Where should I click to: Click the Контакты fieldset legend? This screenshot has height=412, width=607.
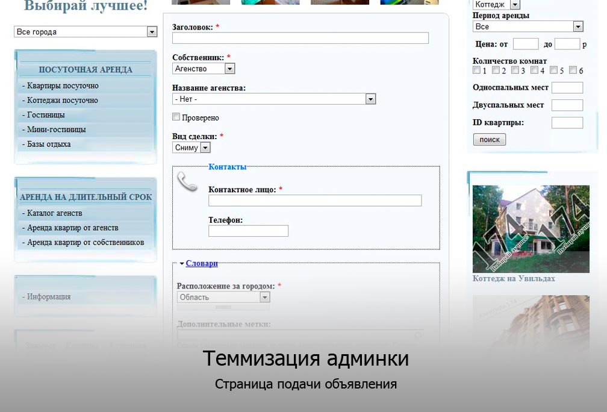[227, 167]
